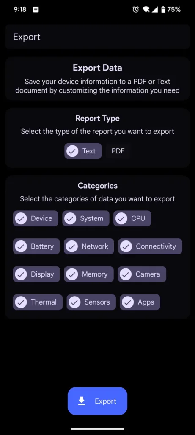
Task: Tap the Wi-Fi signal status icon
Action: click(146, 10)
